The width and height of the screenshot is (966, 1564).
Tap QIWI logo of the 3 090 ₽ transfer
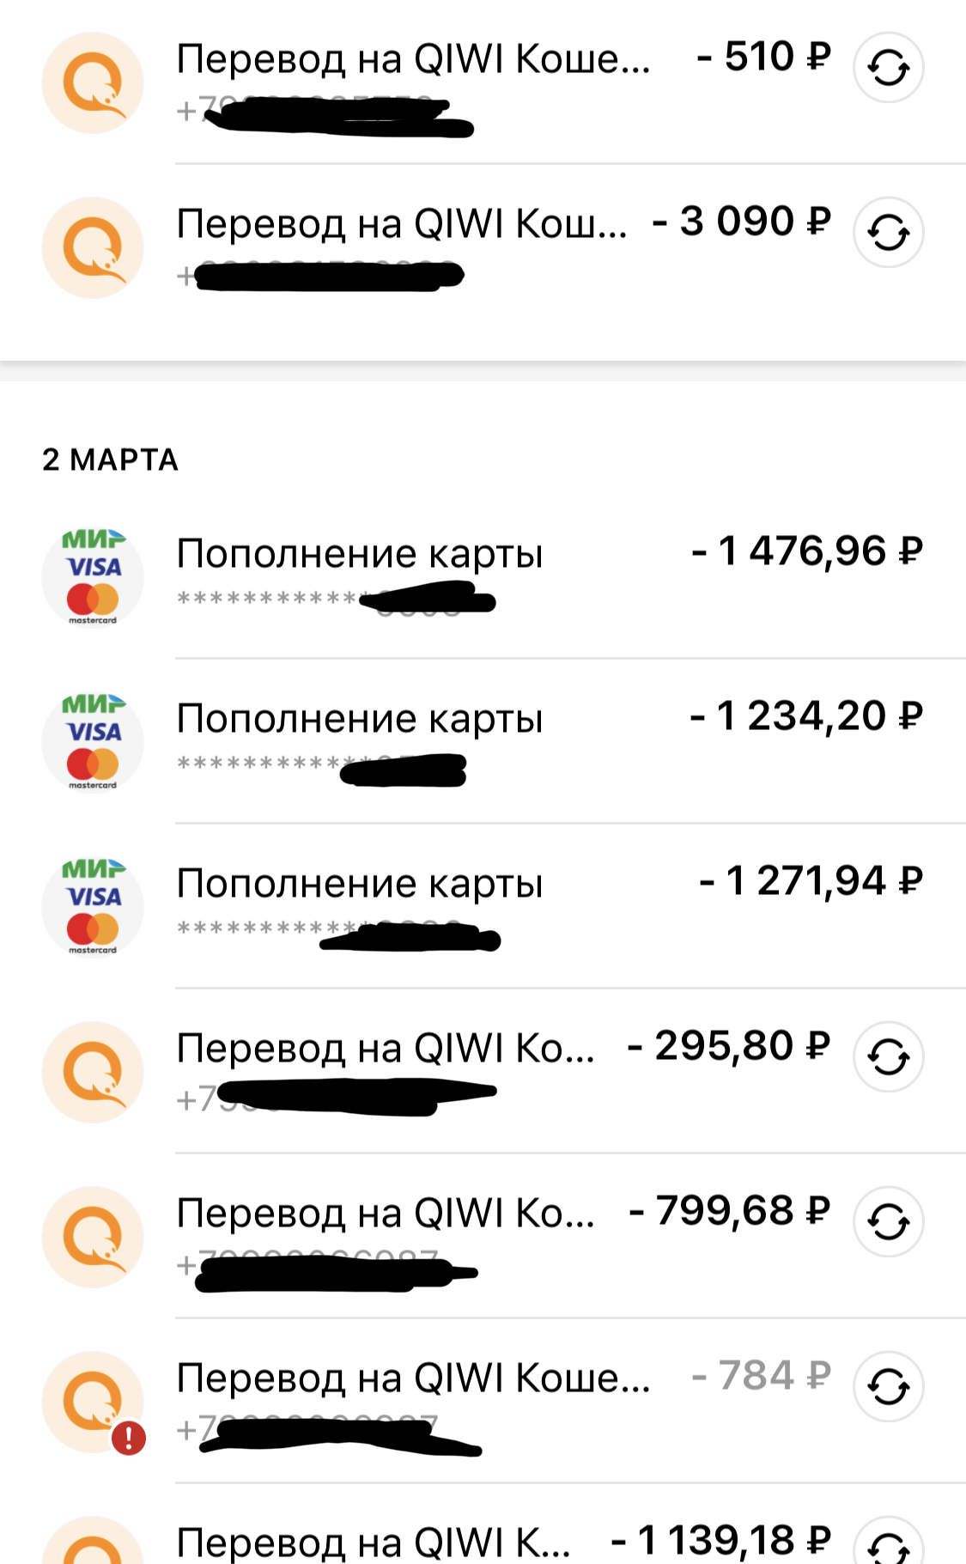pos(93,248)
